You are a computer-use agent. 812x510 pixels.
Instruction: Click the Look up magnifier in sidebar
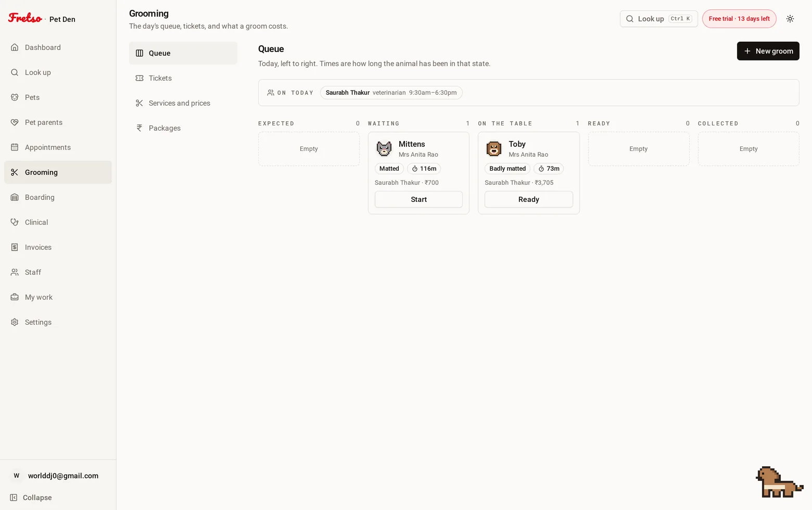(15, 72)
